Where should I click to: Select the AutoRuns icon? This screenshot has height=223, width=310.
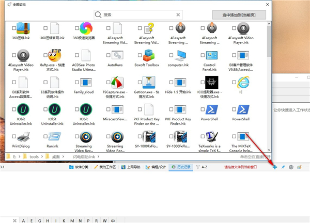117,55
